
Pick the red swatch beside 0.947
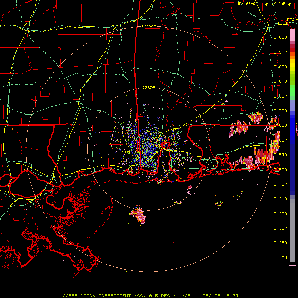292,50
